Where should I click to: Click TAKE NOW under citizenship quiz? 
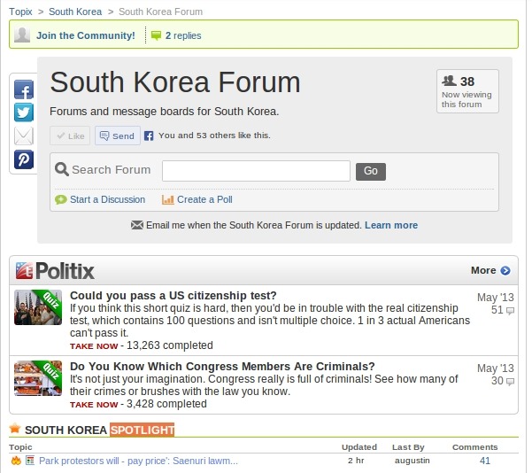[x=94, y=346]
